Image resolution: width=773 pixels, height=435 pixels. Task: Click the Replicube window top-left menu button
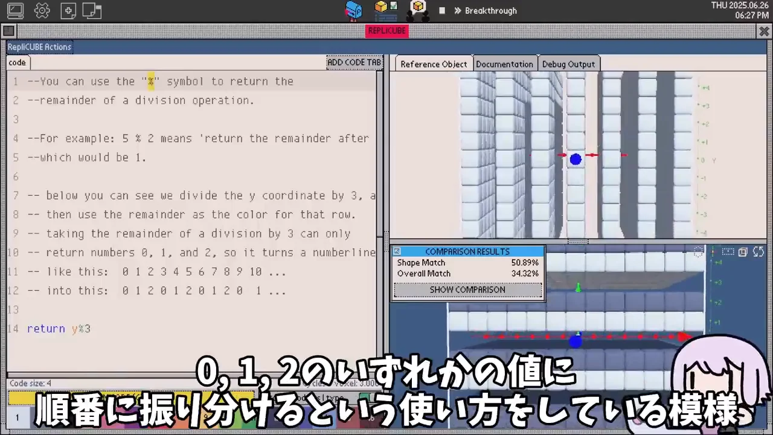[8, 31]
